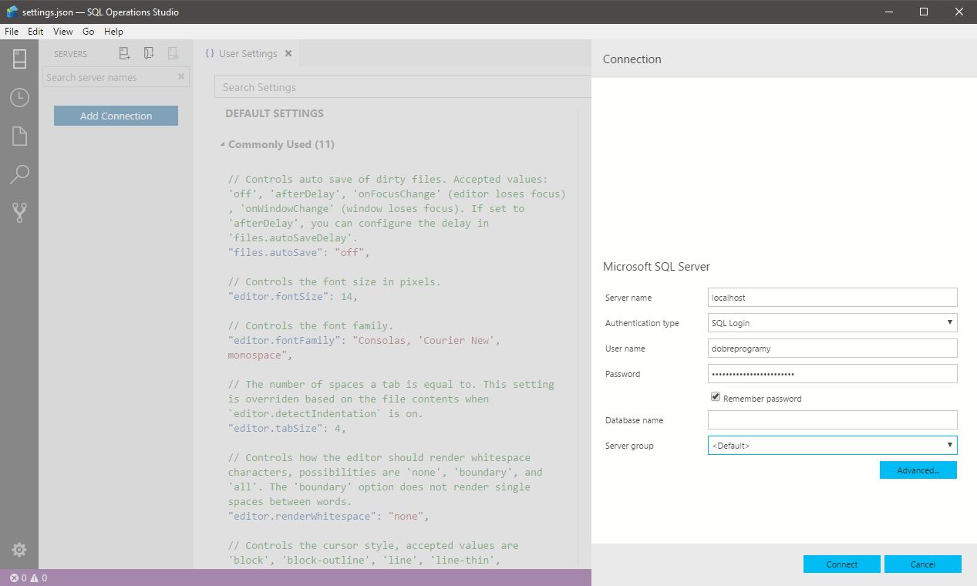The image size is (977, 586).
Task: Click the Advanced... button
Action: tap(918, 470)
